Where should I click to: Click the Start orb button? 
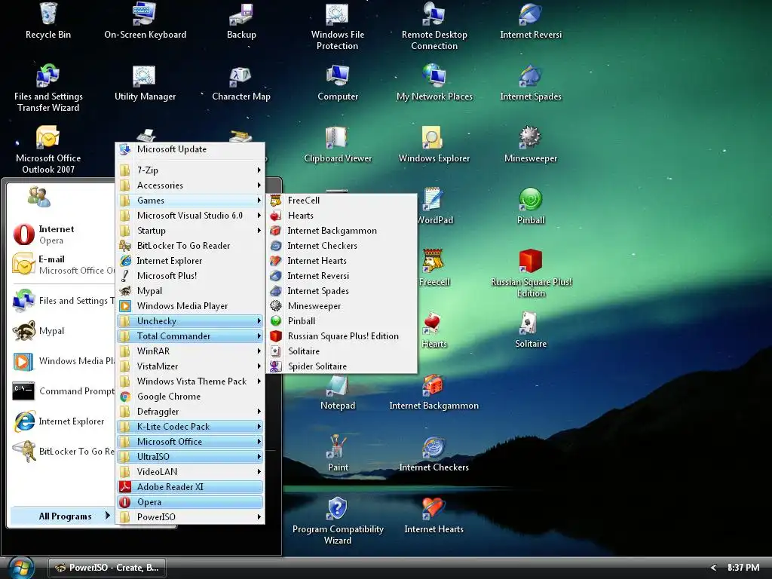point(20,568)
